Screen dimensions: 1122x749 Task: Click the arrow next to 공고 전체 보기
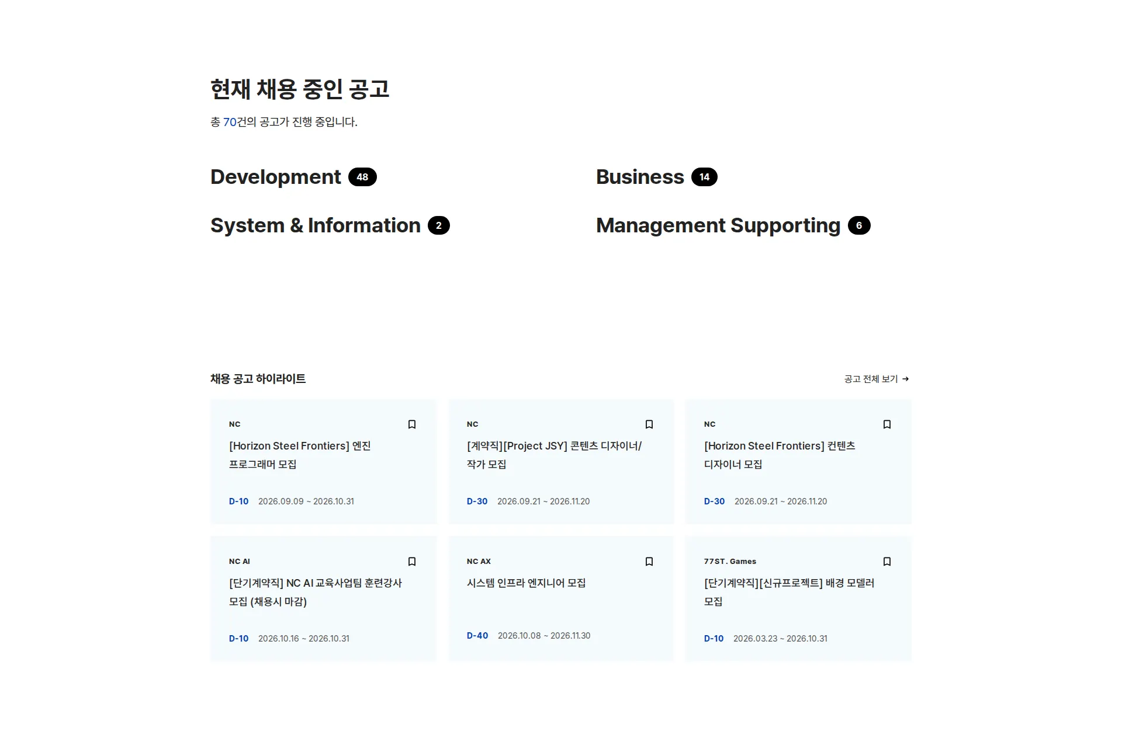point(906,379)
